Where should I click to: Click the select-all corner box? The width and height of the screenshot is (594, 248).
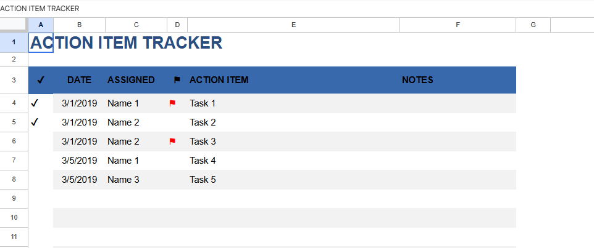[x=14, y=25]
